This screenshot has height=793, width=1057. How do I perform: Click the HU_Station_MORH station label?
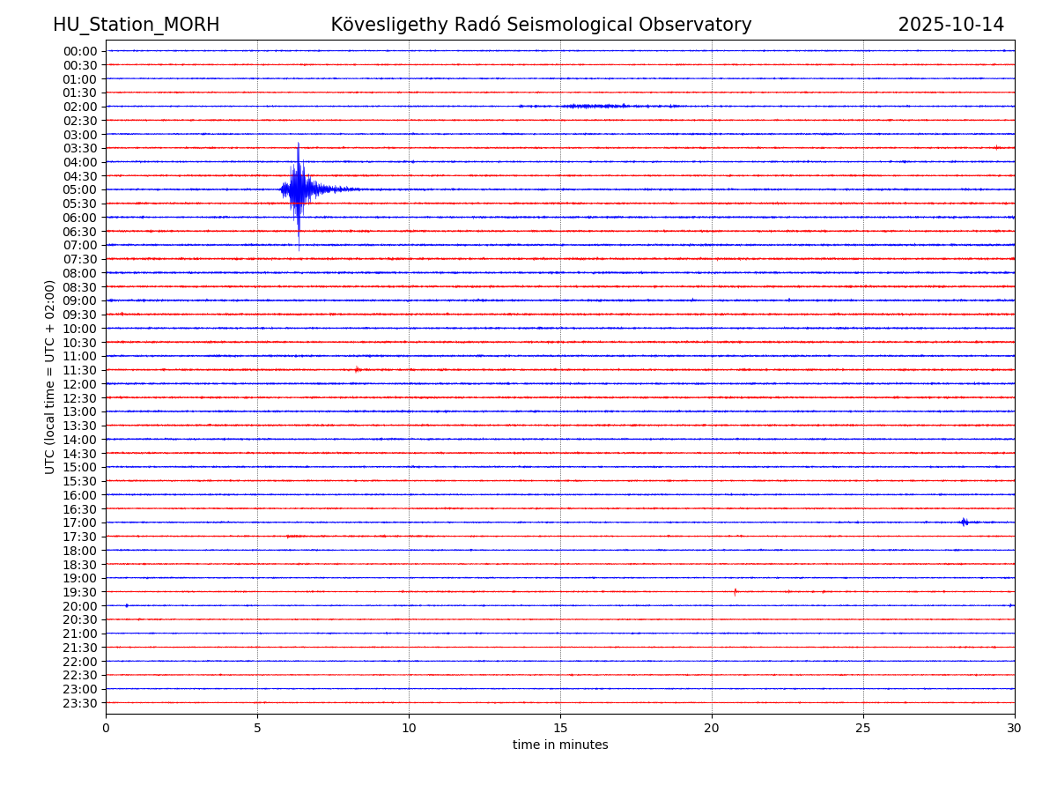point(136,25)
